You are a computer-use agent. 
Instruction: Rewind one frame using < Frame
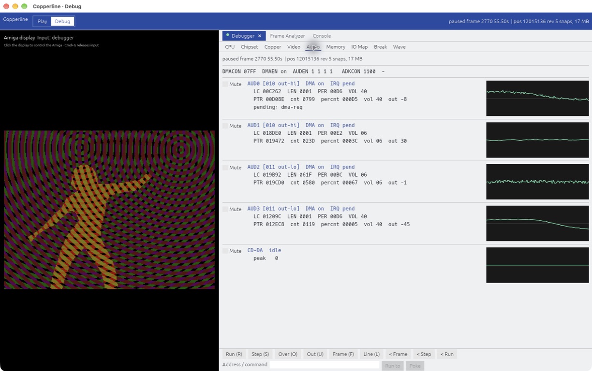coord(399,354)
